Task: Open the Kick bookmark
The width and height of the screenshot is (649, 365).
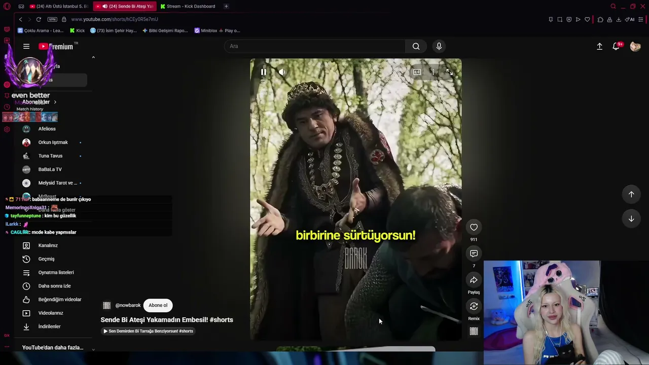Action: pyautogui.click(x=77, y=30)
